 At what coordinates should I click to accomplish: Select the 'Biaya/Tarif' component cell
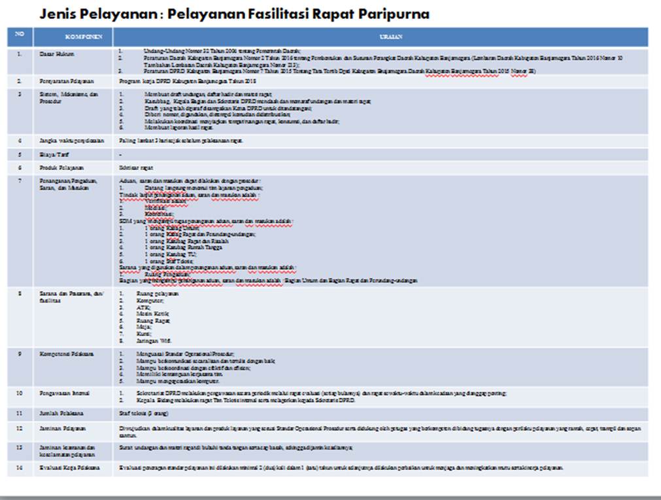52,155
